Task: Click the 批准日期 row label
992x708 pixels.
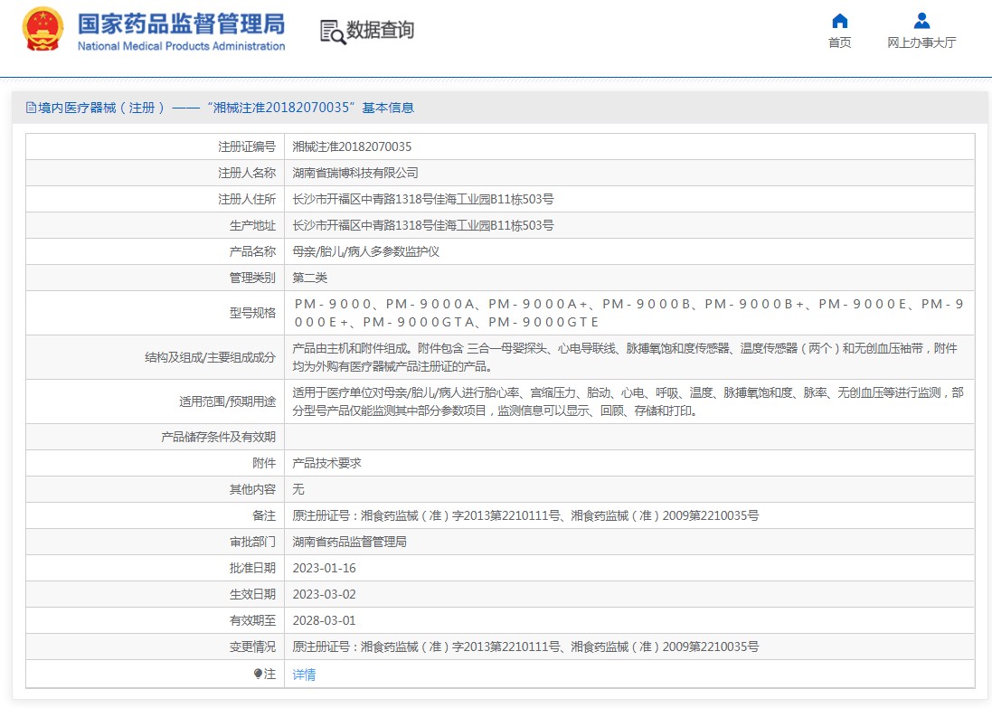Action: click(252, 568)
